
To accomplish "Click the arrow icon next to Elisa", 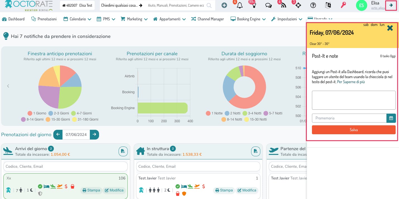I will point(391,5).
